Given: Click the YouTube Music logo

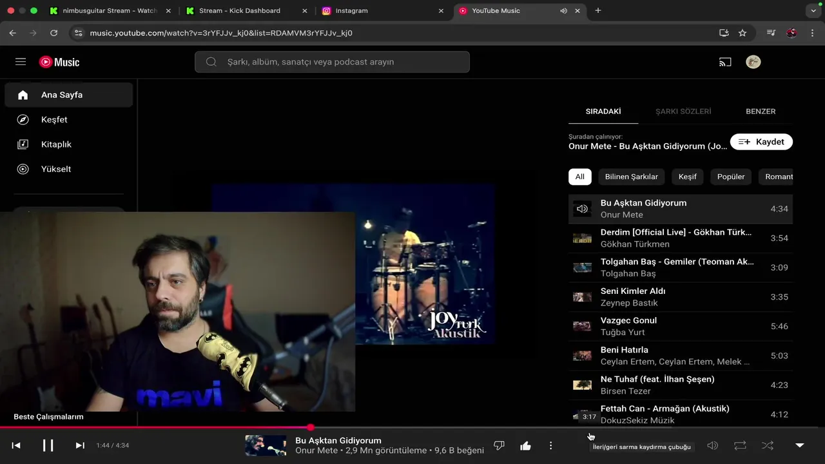Looking at the screenshot, I should pos(59,62).
